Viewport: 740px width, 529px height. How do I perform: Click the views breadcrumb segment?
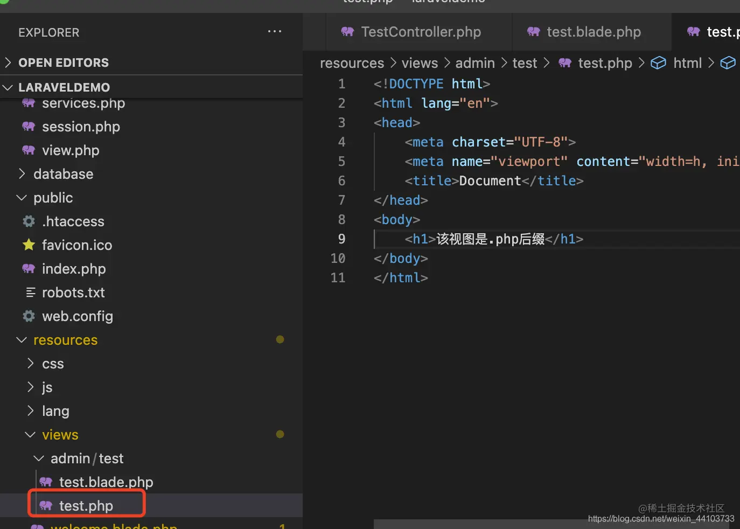(x=420, y=63)
